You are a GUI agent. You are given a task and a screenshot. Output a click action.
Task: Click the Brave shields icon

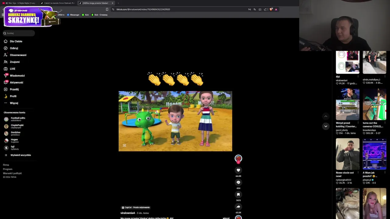271,9
